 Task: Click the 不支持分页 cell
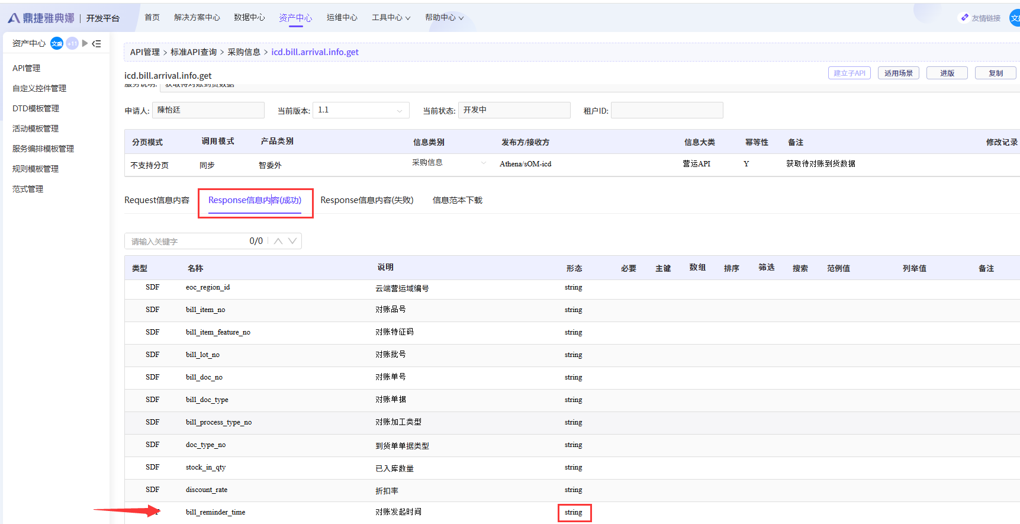pyautogui.click(x=149, y=165)
